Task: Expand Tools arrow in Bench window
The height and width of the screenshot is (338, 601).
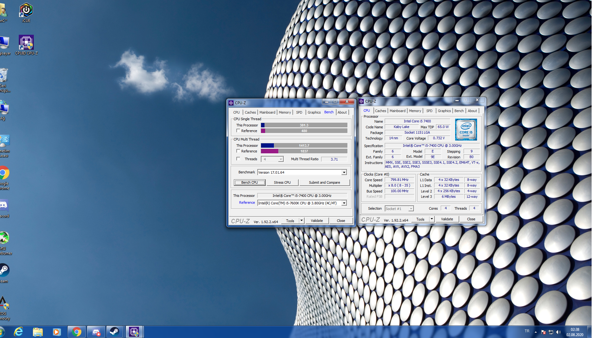Action: [x=301, y=221]
